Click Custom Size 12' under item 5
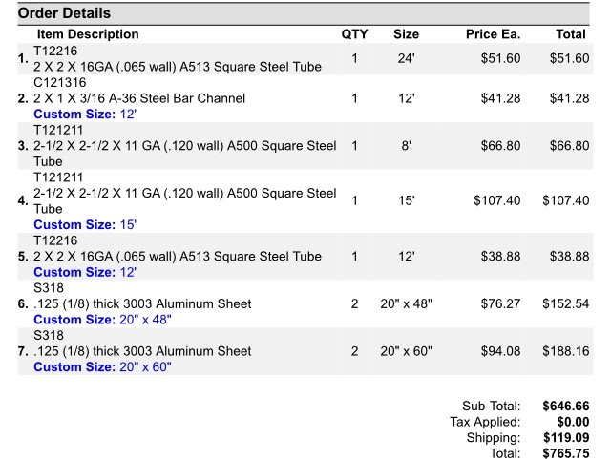 [x=85, y=272]
